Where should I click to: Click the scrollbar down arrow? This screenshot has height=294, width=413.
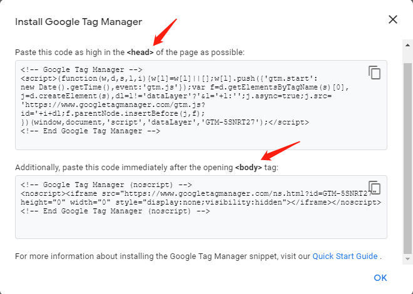coord(407,259)
